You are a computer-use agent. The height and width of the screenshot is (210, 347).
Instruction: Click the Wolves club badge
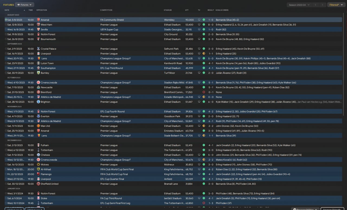click(x=38, y=164)
